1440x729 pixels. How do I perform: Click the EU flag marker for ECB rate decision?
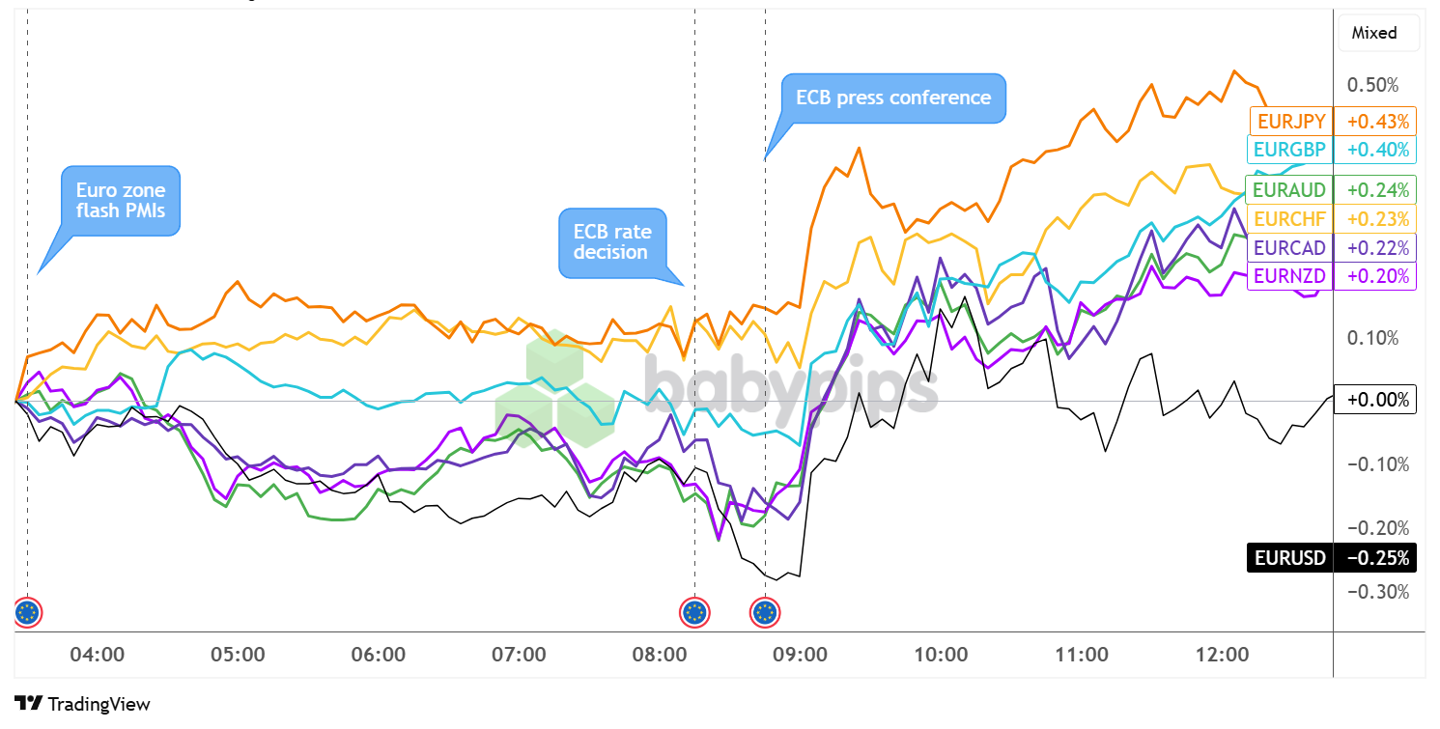pos(694,611)
